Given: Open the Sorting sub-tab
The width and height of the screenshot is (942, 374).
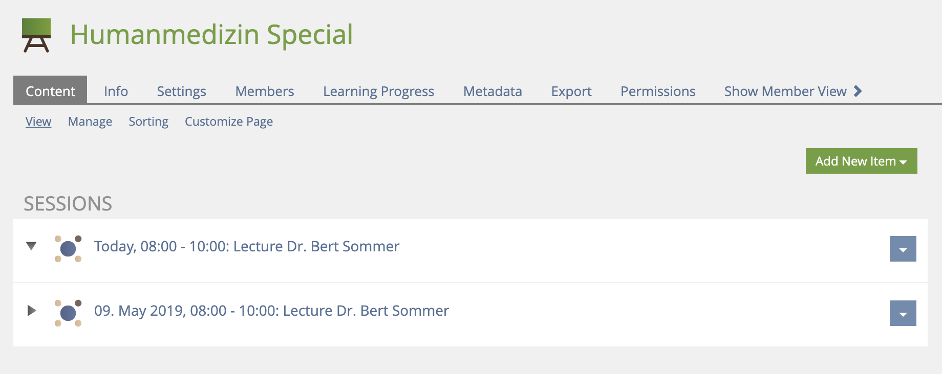Looking at the screenshot, I should 148,122.
